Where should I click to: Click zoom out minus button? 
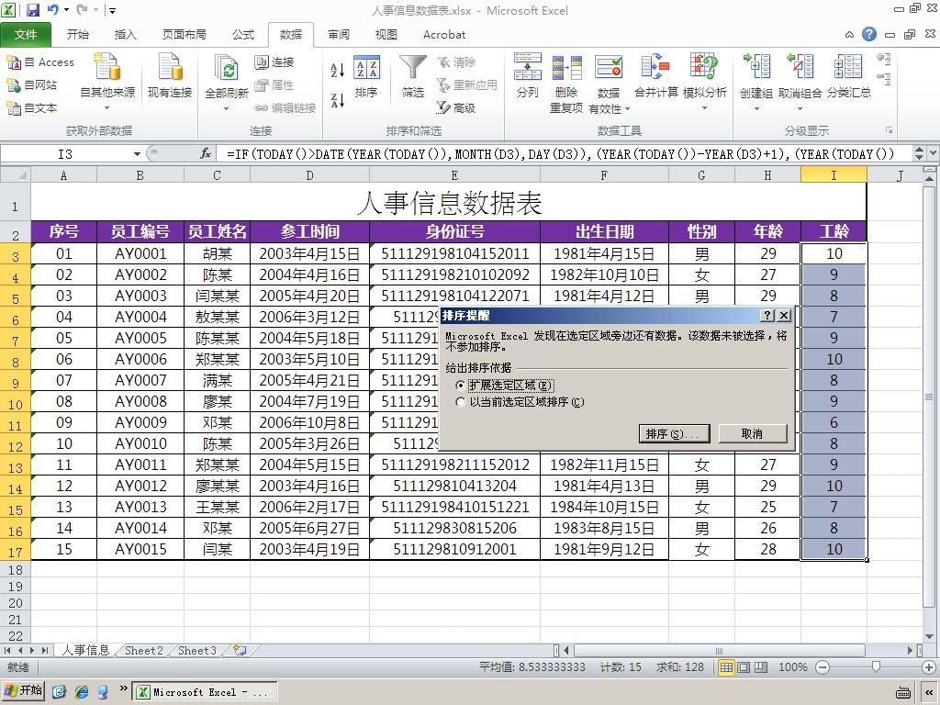pos(822,666)
